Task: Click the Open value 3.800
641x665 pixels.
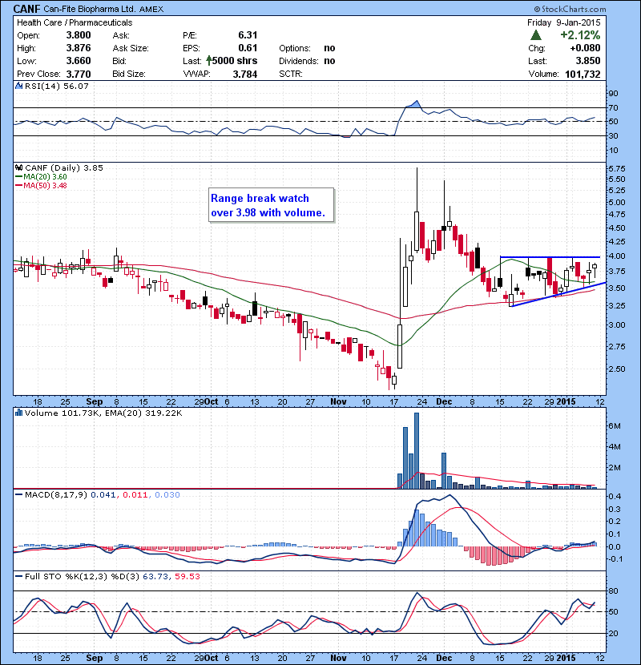Action: 79,35
